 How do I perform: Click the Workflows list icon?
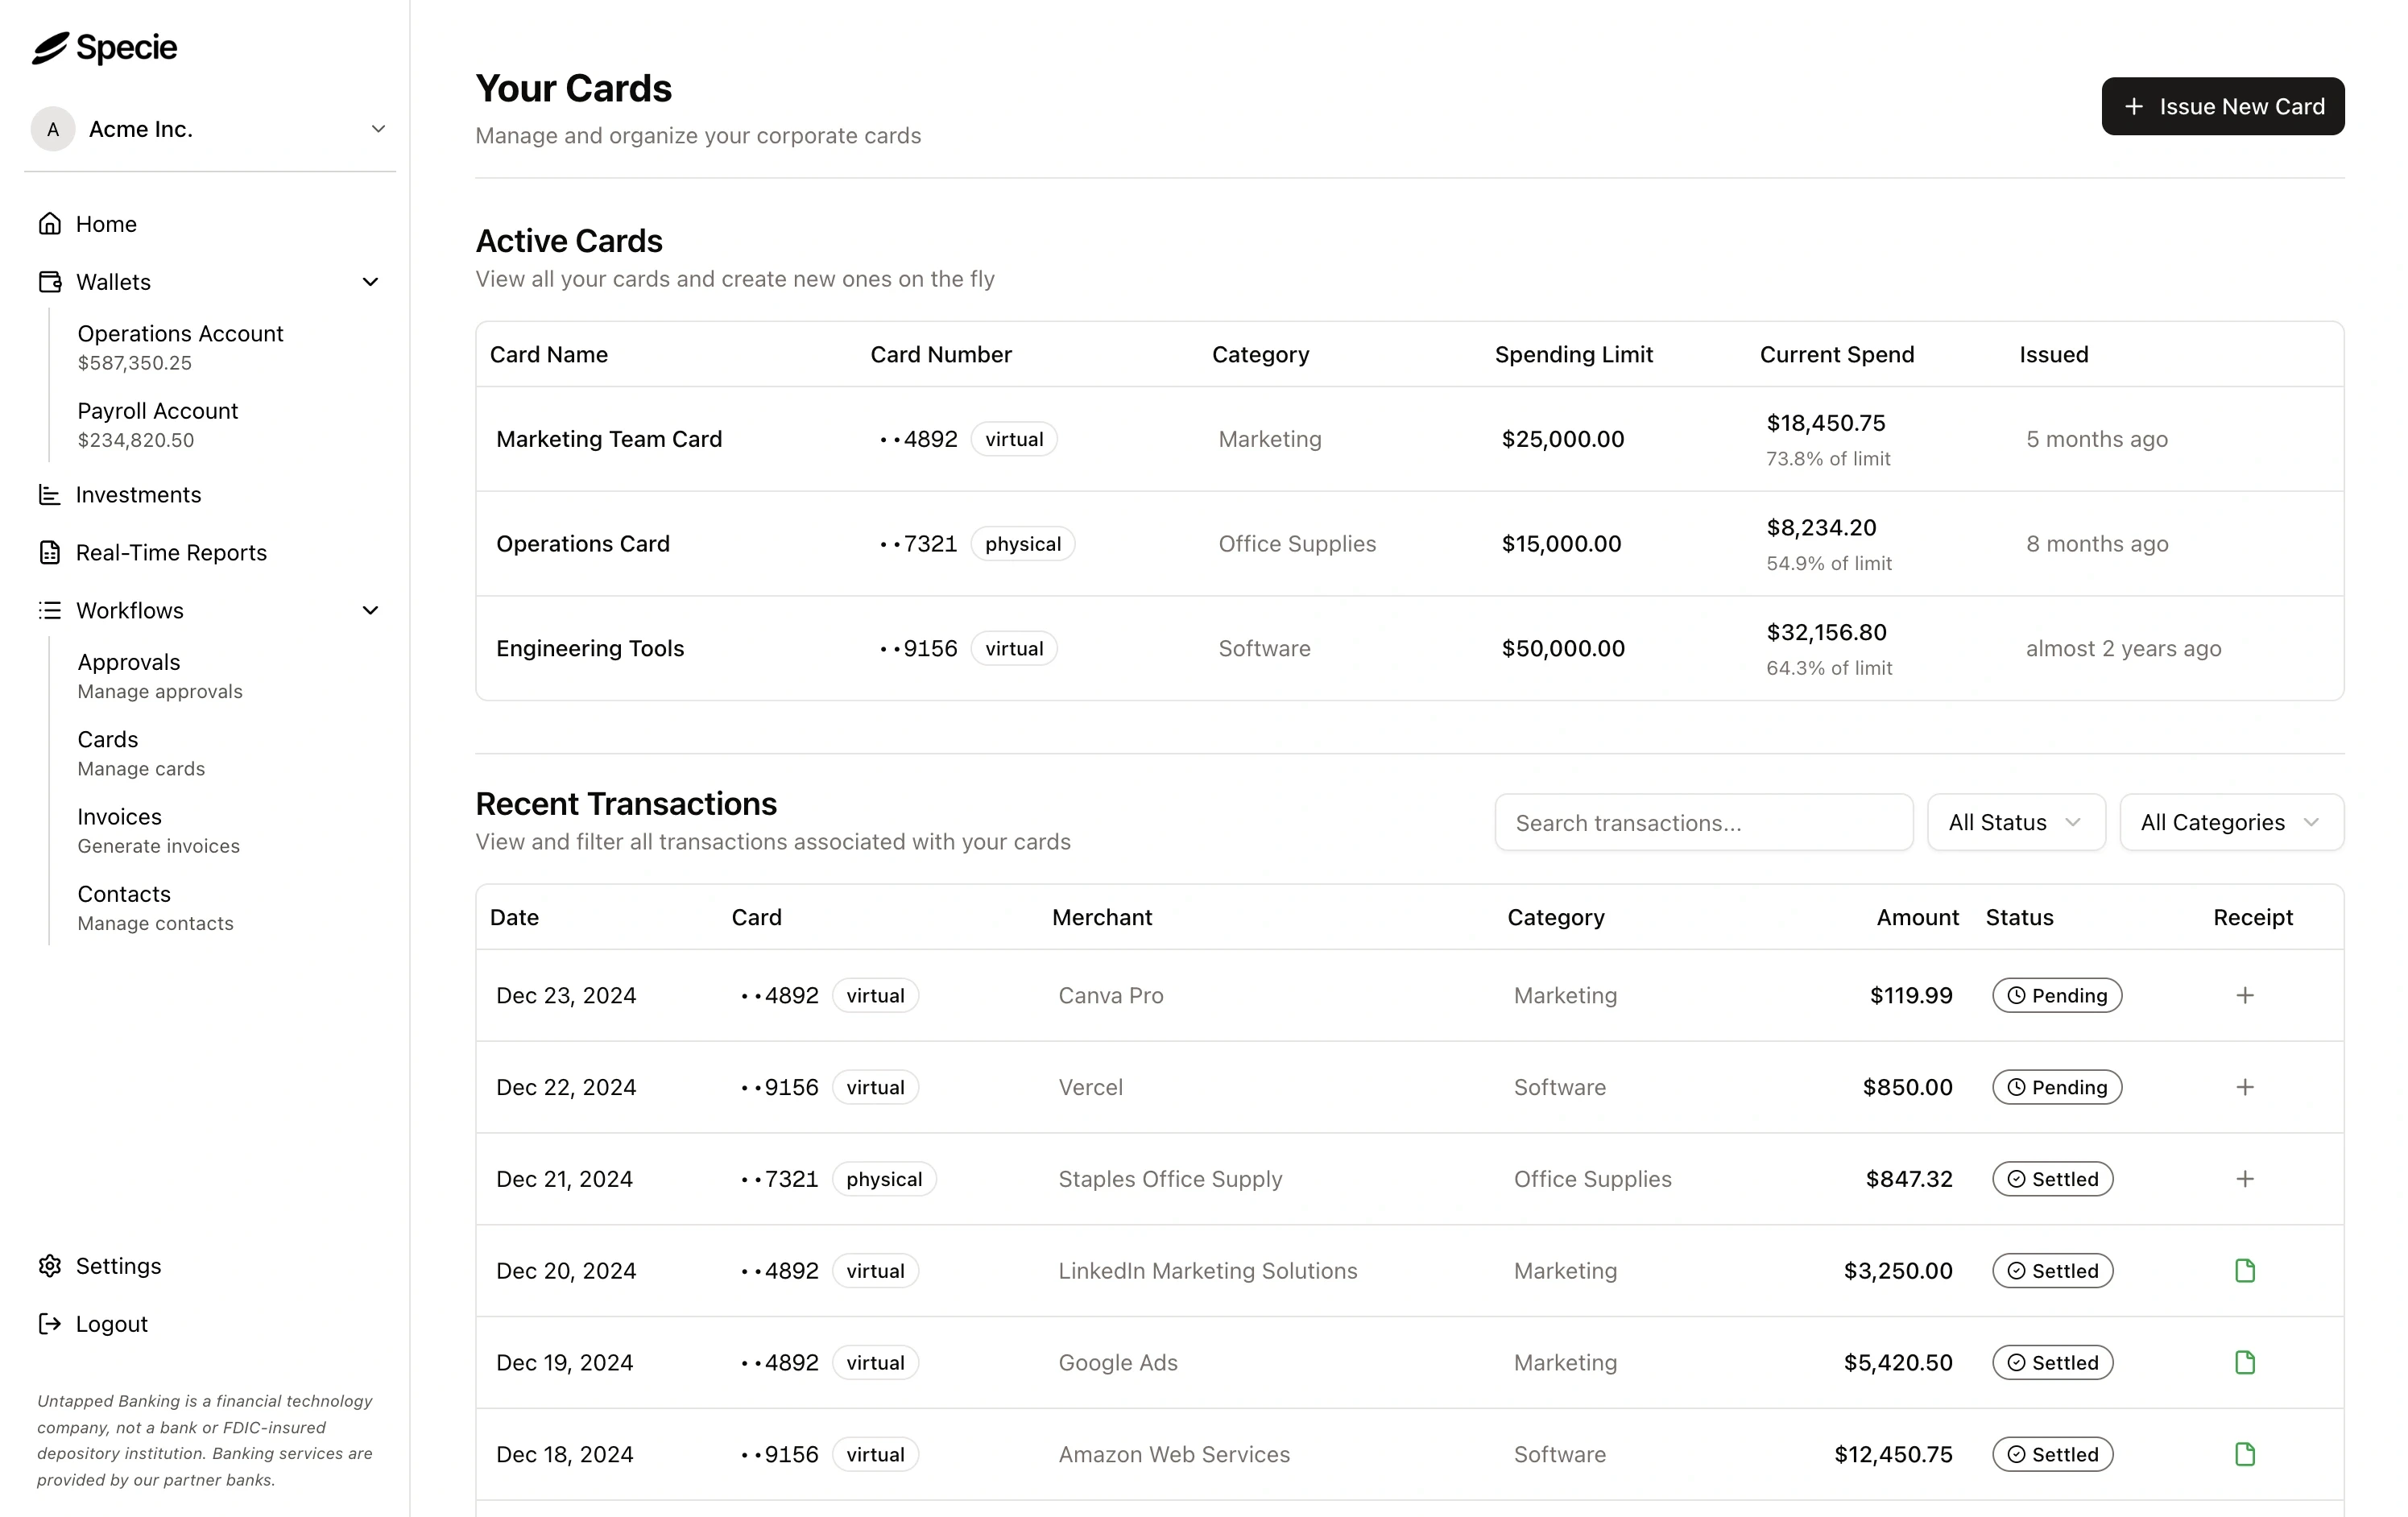pos(50,610)
